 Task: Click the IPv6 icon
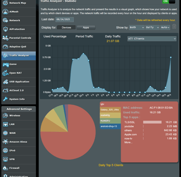tap(5, 150)
